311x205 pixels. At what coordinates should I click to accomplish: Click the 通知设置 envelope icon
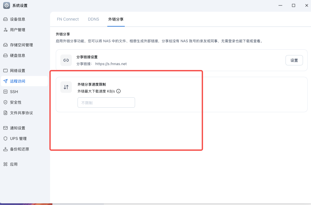tap(5, 128)
